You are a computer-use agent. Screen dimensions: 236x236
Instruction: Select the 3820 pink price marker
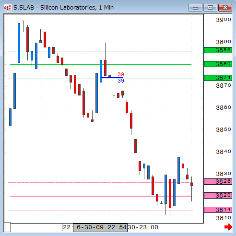(218, 195)
